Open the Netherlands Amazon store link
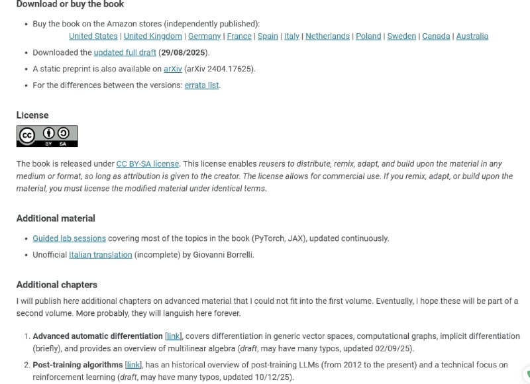The width and height of the screenshot is (530, 384). (327, 36)
